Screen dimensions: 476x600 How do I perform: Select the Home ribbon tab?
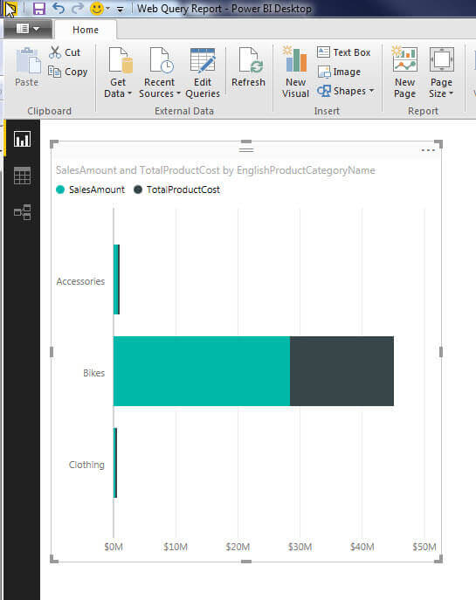coord(86,30)
